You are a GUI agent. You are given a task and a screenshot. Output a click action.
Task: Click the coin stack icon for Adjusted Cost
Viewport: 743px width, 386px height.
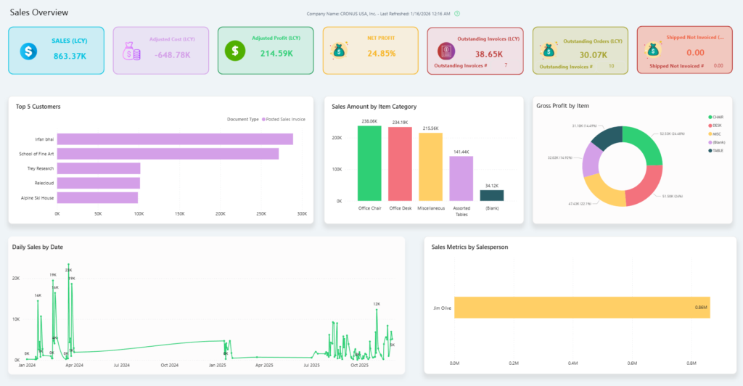click(x=132, y=50)
